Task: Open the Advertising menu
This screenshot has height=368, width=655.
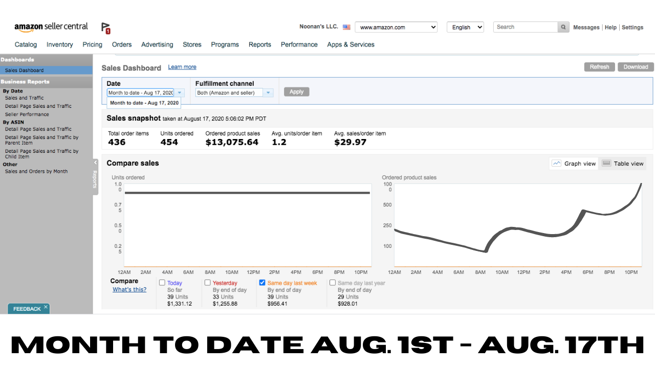Action: pos(157,44)
